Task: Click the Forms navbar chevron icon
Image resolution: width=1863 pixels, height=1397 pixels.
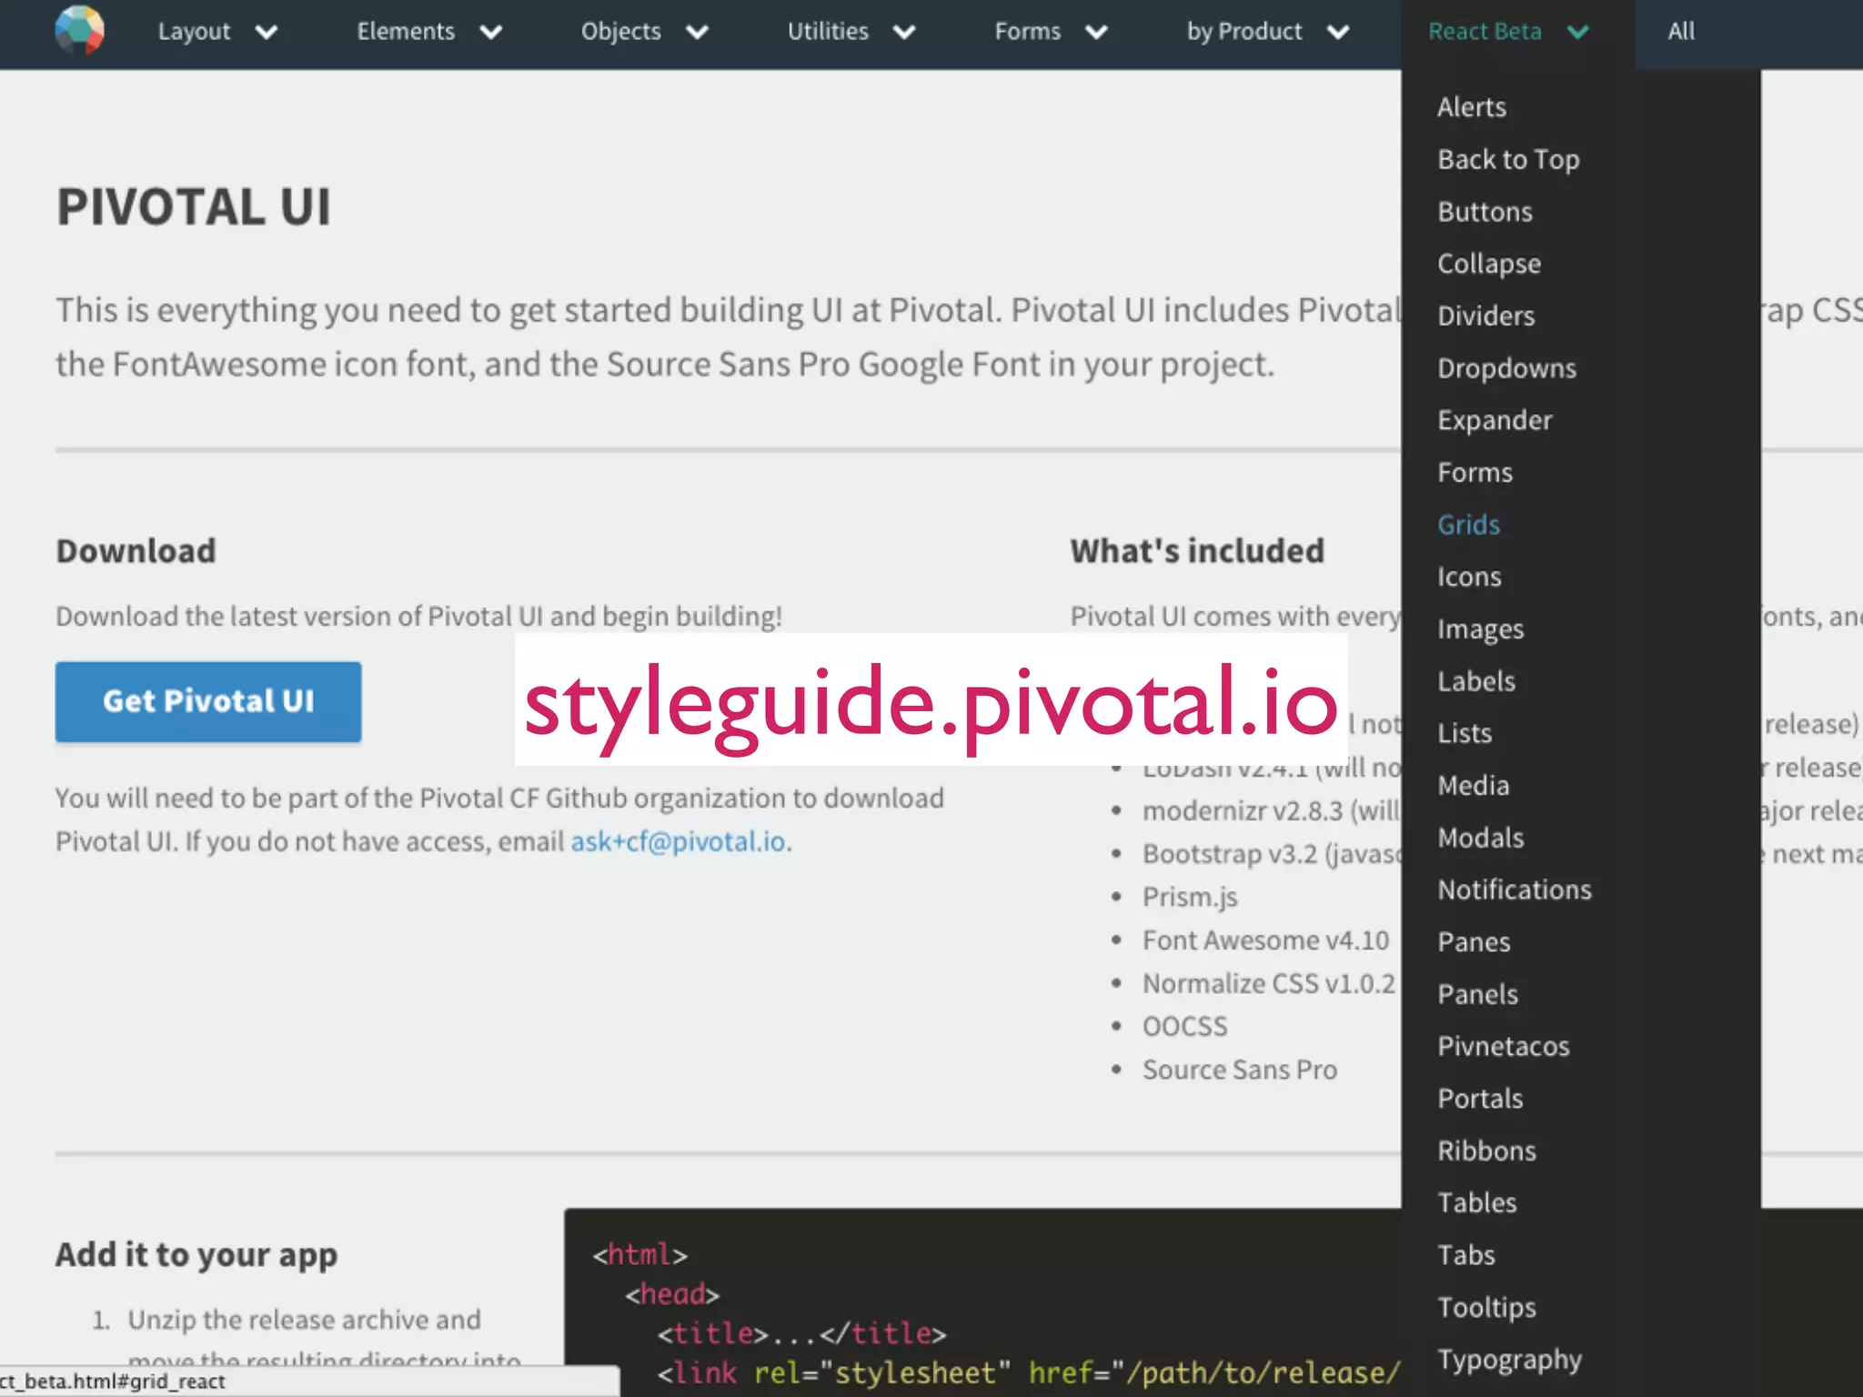Action: (x=1096, y=33)
